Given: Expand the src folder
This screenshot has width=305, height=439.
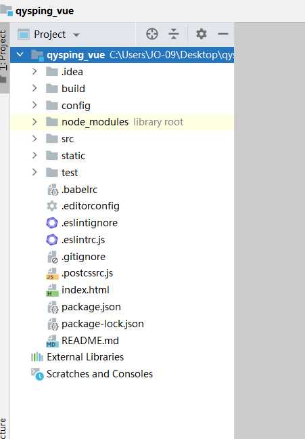Looking at the screenshot, I should 34,139.
